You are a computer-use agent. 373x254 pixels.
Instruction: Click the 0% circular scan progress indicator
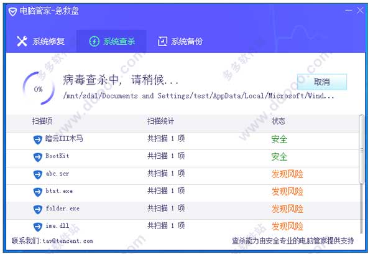click(x=39, y=88)
